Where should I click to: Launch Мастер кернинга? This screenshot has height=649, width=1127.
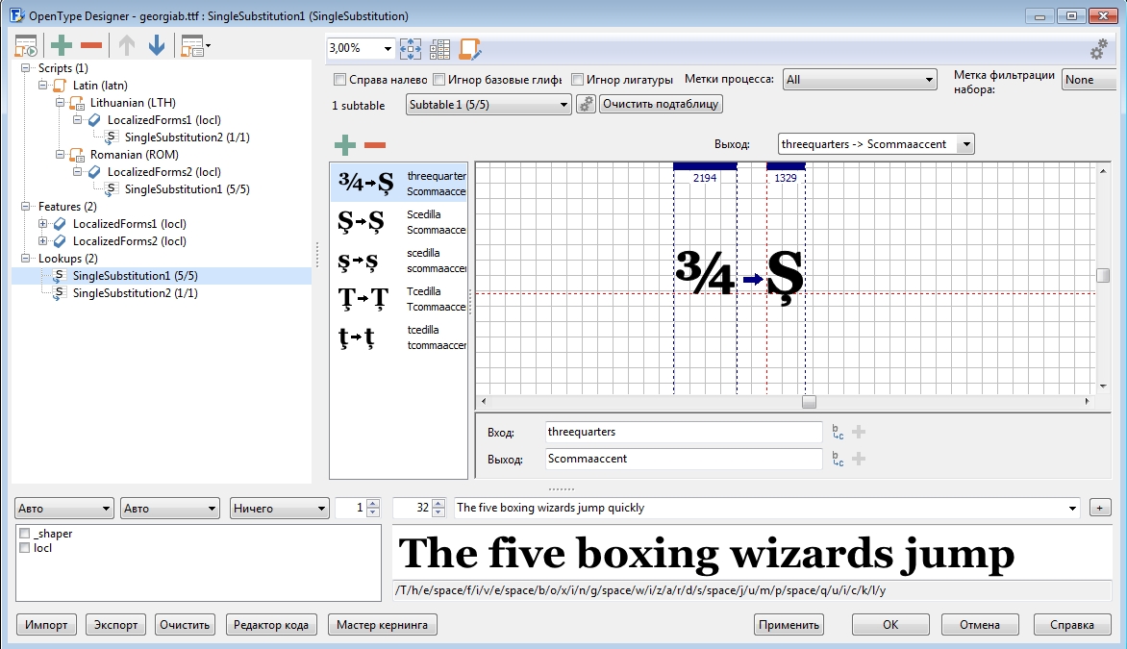click(383, 625)
